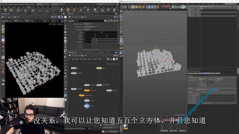Open the Primitive Type dropdown

click(88, 24)
